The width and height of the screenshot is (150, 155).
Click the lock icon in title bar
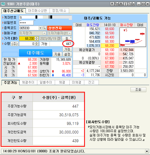point(121,4)
